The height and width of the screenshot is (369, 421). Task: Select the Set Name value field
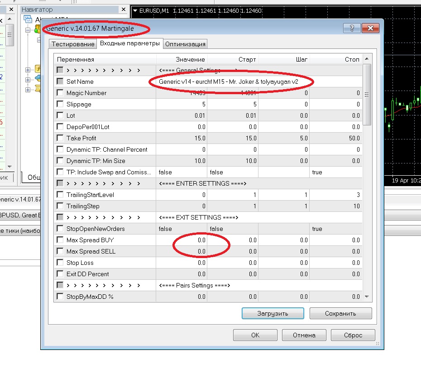tap(259, 81)
